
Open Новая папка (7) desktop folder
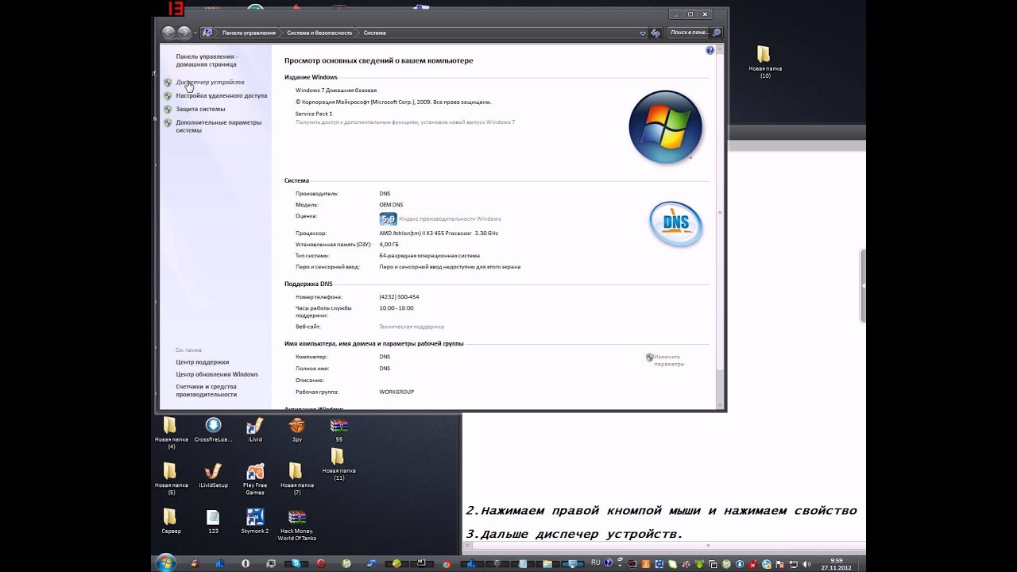[x=296, y=479]
